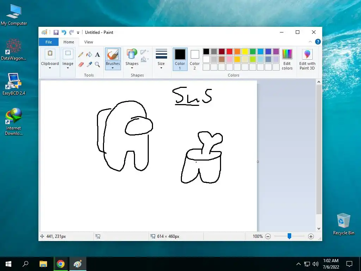Screen dimensions: 361x271
Task: Open shape Fill dropdown
Action: pos(145,60)
